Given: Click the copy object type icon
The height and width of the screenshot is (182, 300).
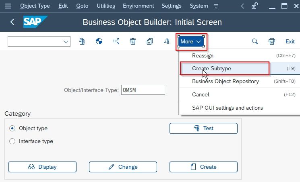Looking at the screenshot, I should [150, 41].
